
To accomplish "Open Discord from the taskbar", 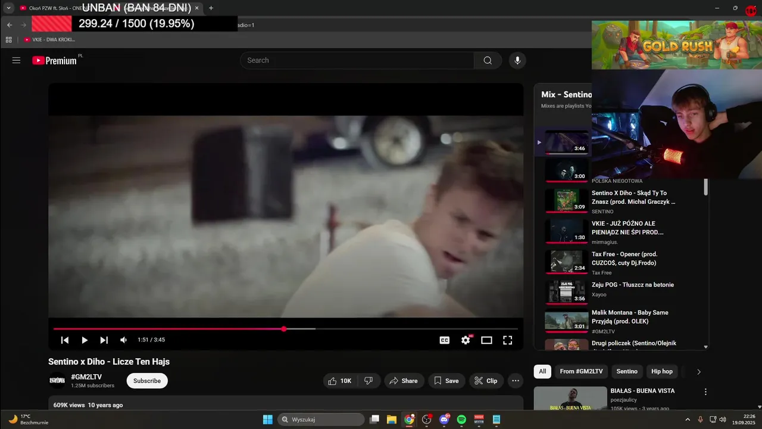I will click(444, 419).
